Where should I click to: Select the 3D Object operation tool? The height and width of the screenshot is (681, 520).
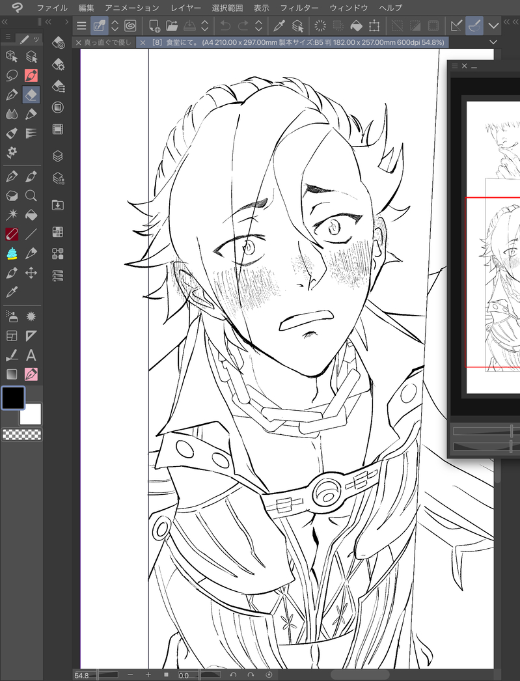click(12, 57)
